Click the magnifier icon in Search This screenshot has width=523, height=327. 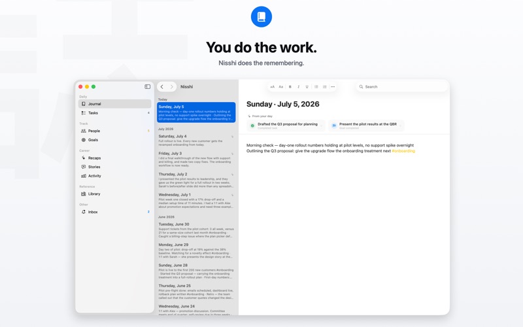361,87
